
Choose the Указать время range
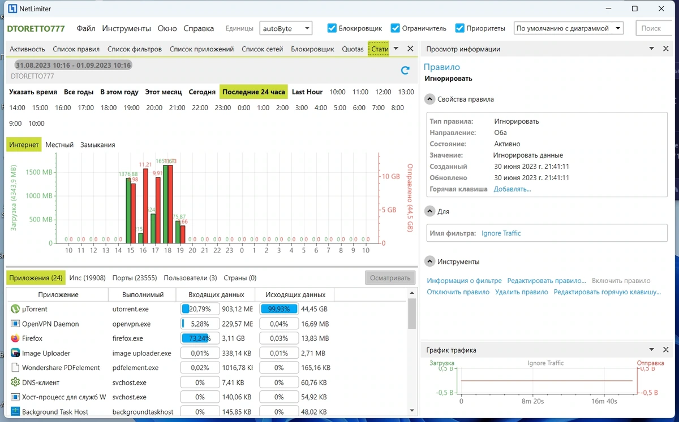pyautogui.click(x=33, y=92)
